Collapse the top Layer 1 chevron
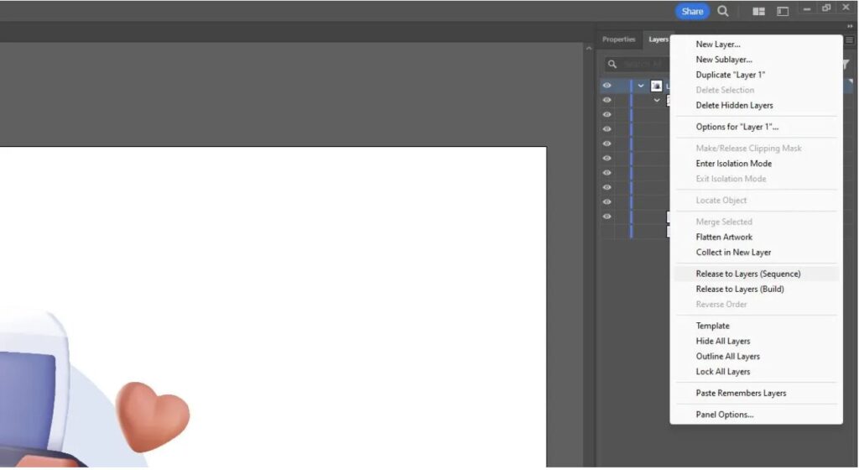This screenshot has height=470, width=859. click(x=640, y=86)
